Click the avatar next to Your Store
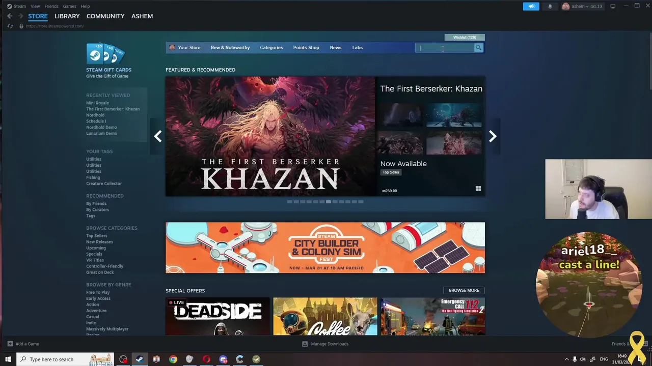The image size is (652, 366). [x=172, y=47]
